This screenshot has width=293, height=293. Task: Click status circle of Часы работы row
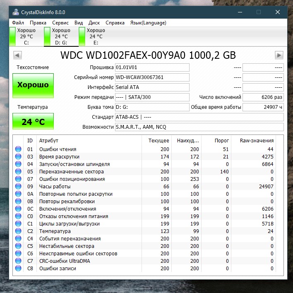(18, 186)
